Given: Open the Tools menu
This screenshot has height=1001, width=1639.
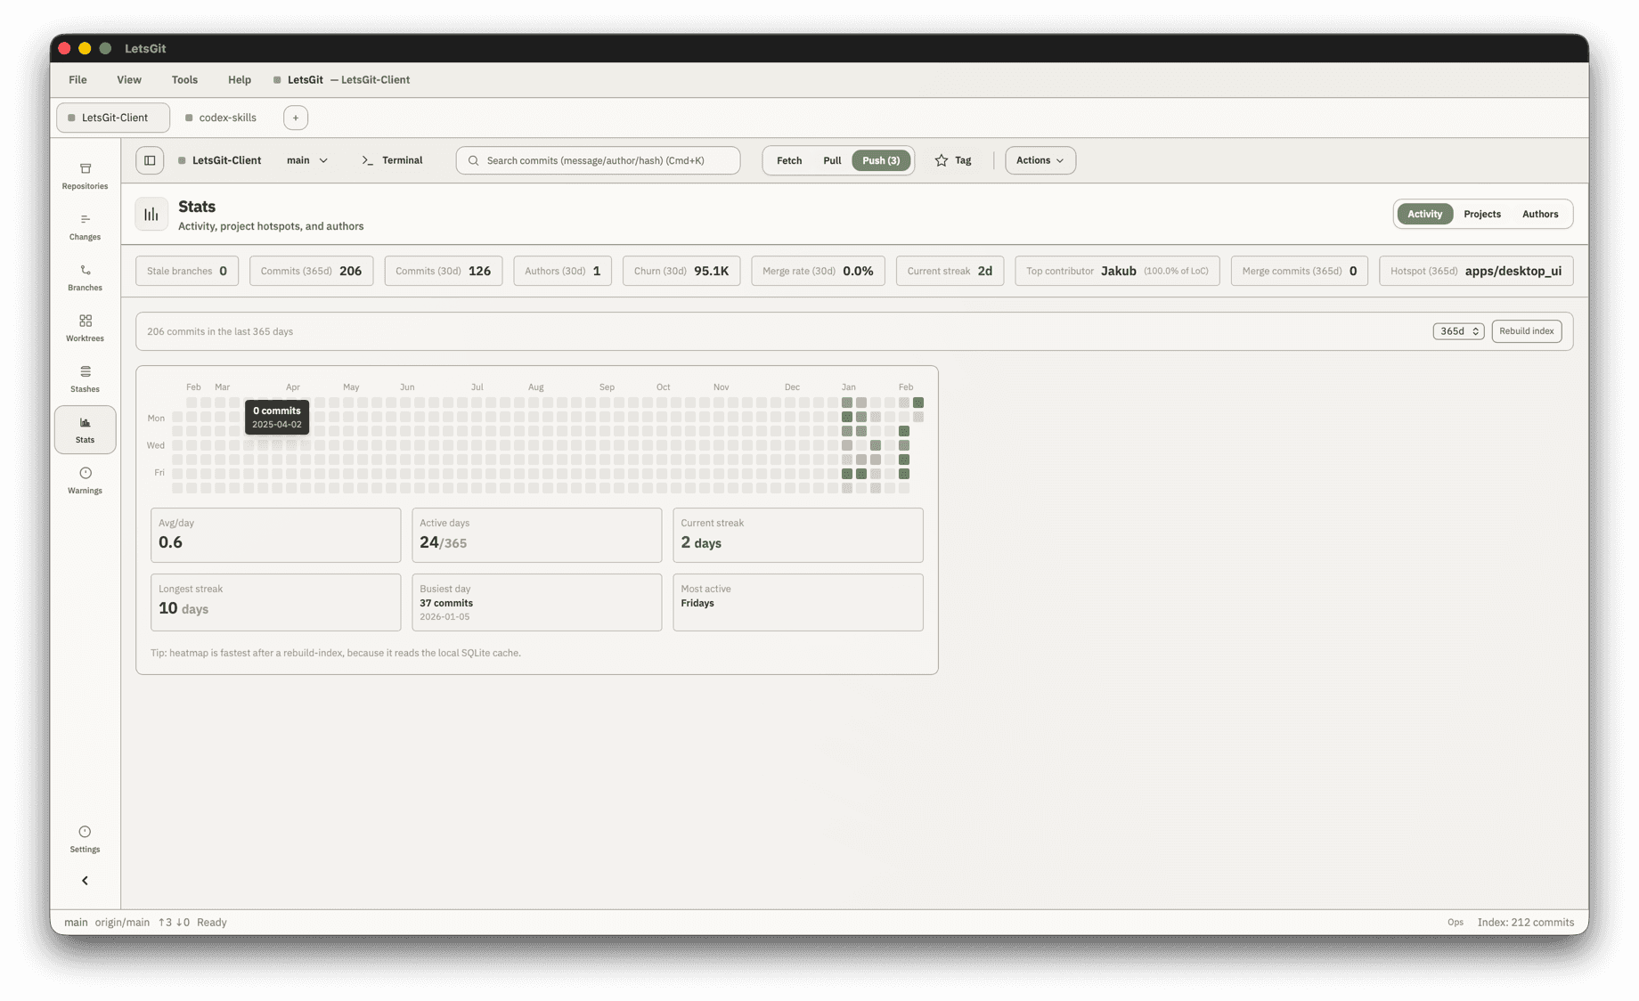Looking at the screenshot, I should coord(184,79).
